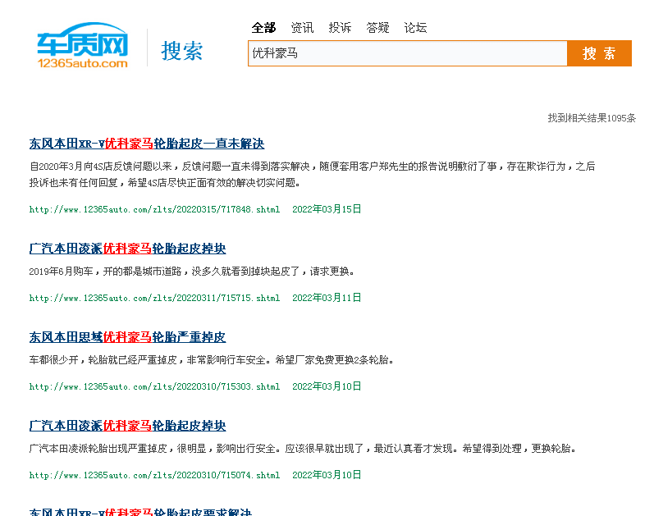Click the 车质网 12365auto.com logo
This screenshot has width=654, height=516.
pos(82,45)
